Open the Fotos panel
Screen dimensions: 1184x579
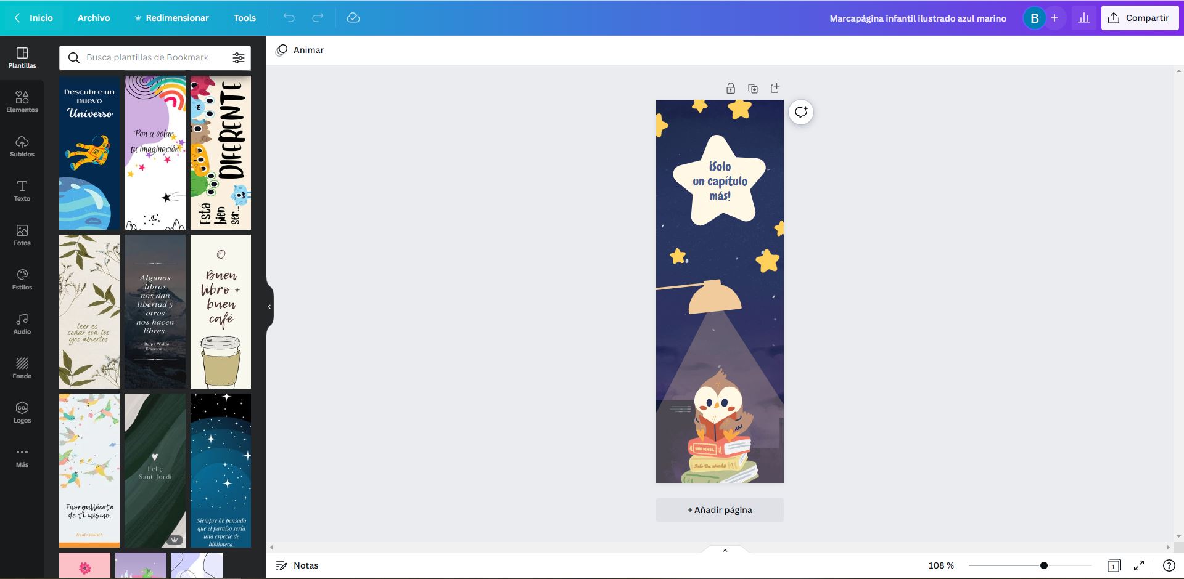coord(22,235)
